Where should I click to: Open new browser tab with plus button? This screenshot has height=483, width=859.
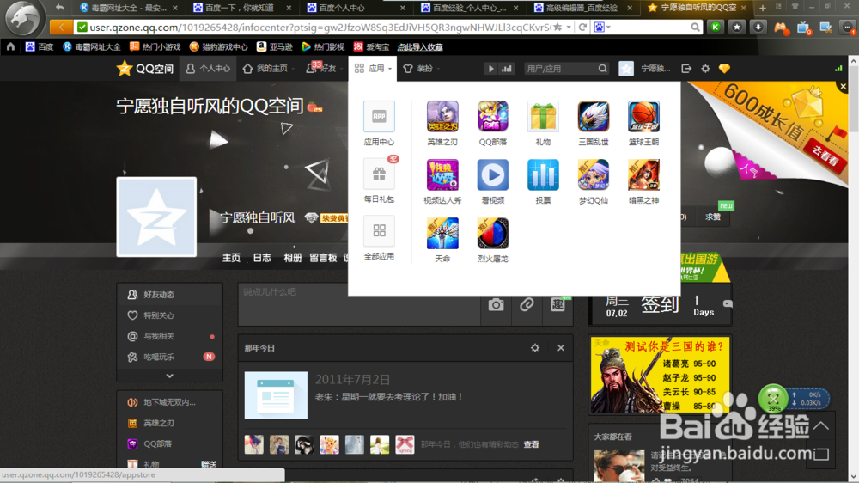(763, 8)
